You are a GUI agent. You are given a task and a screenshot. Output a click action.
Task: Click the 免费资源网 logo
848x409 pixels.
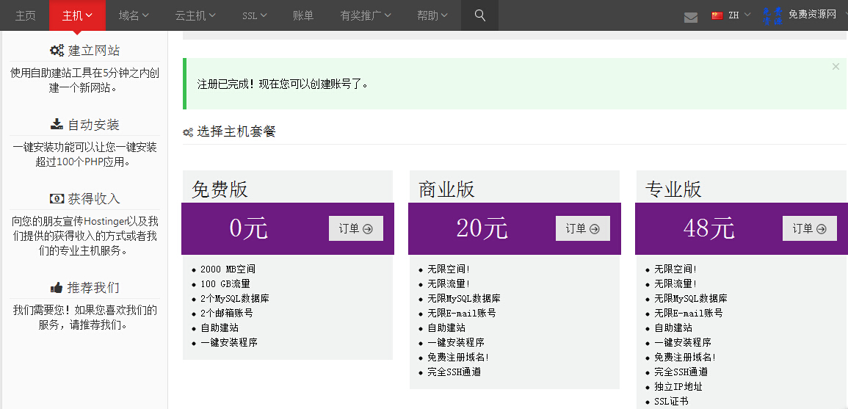coord(800,15)
